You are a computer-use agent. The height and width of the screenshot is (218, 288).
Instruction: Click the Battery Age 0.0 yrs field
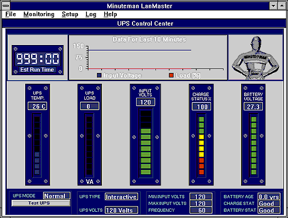tap(269, 197)
